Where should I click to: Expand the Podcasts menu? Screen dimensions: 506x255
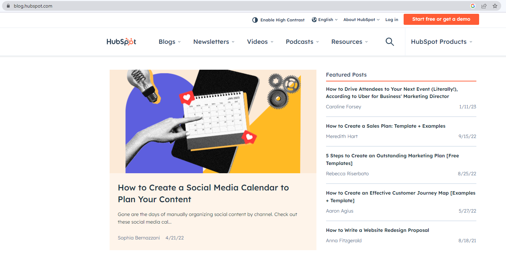[302, 42]
